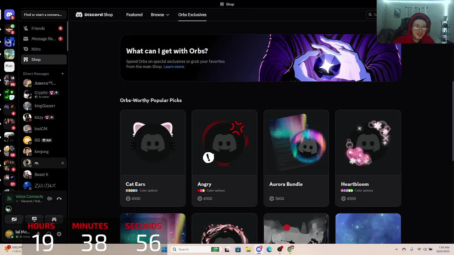The image size is (454, 255).
Task: Toggle noise suppression waveform icon
Action: 50,199
